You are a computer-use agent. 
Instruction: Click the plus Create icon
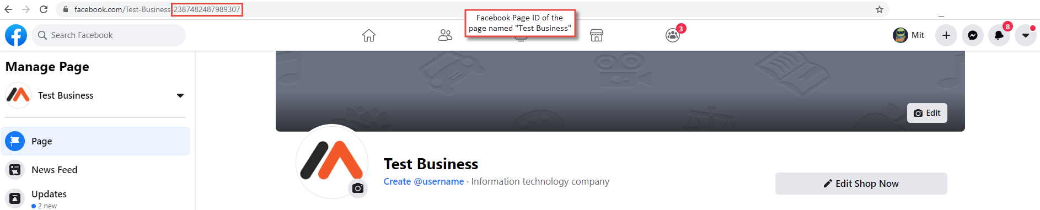point(946,35)
